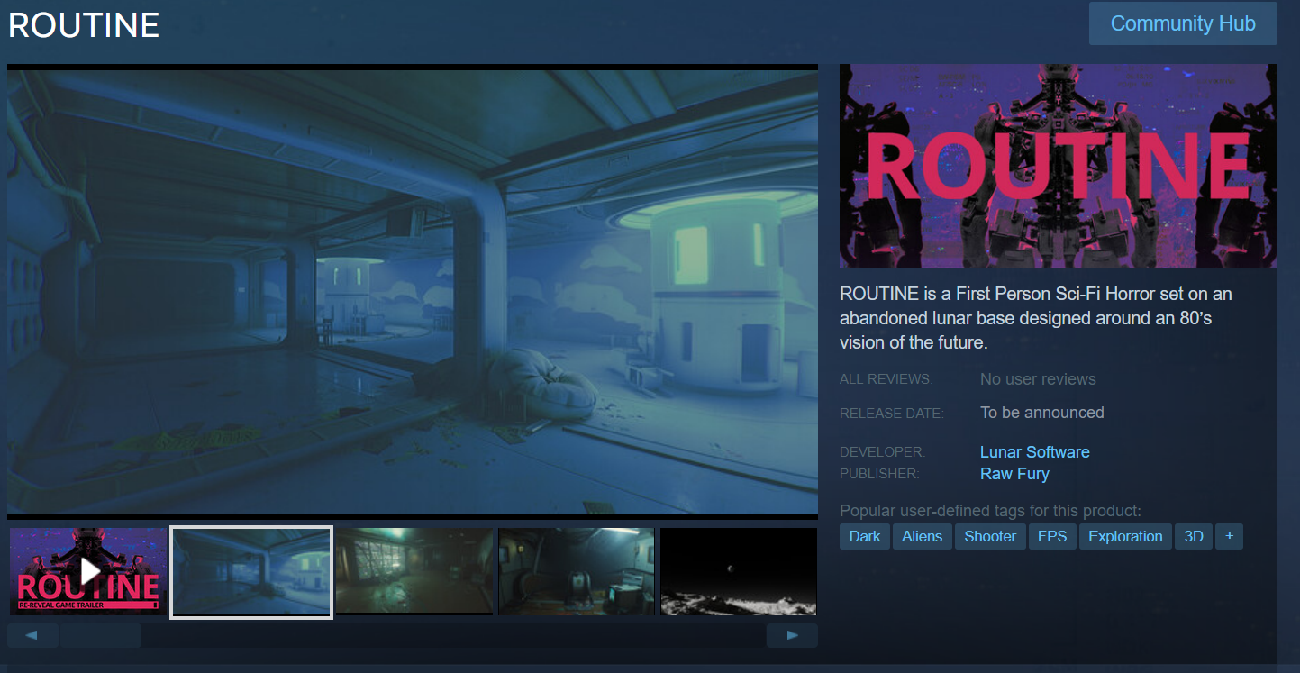Click the 3D tag

point(1194,536)
